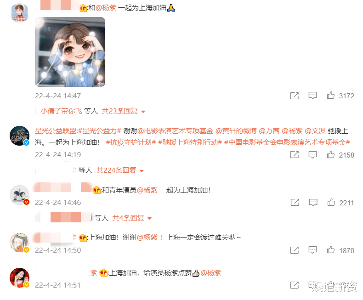Like the 星光公益联盟 comment
363x300 pixels.
click(330, 155)
